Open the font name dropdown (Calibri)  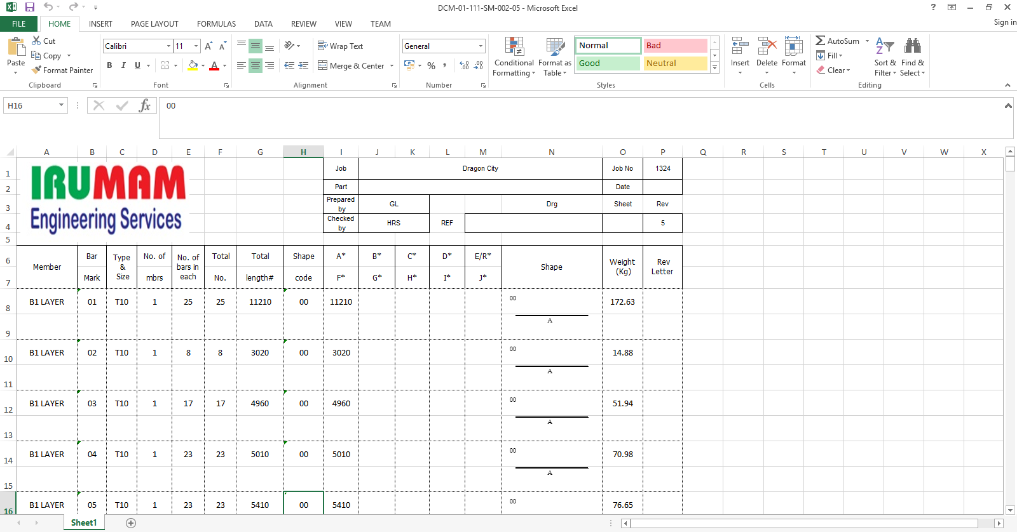[168, 46]
